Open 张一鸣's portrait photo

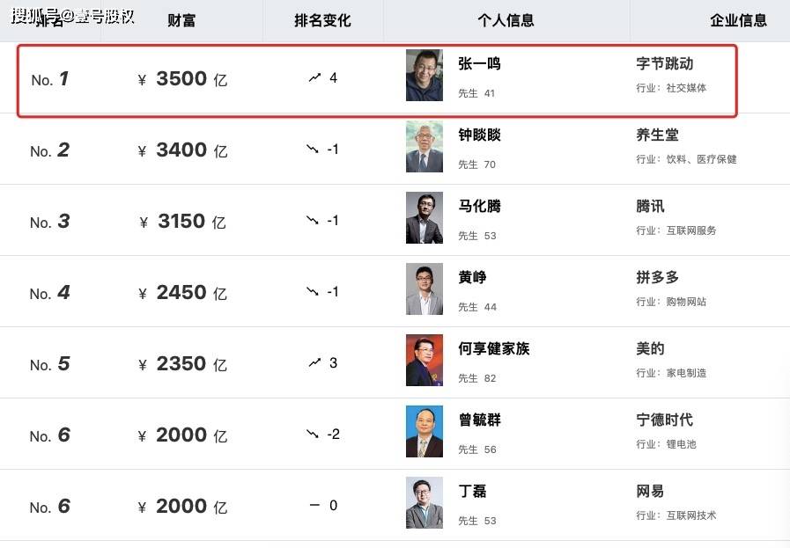point(425,75)
